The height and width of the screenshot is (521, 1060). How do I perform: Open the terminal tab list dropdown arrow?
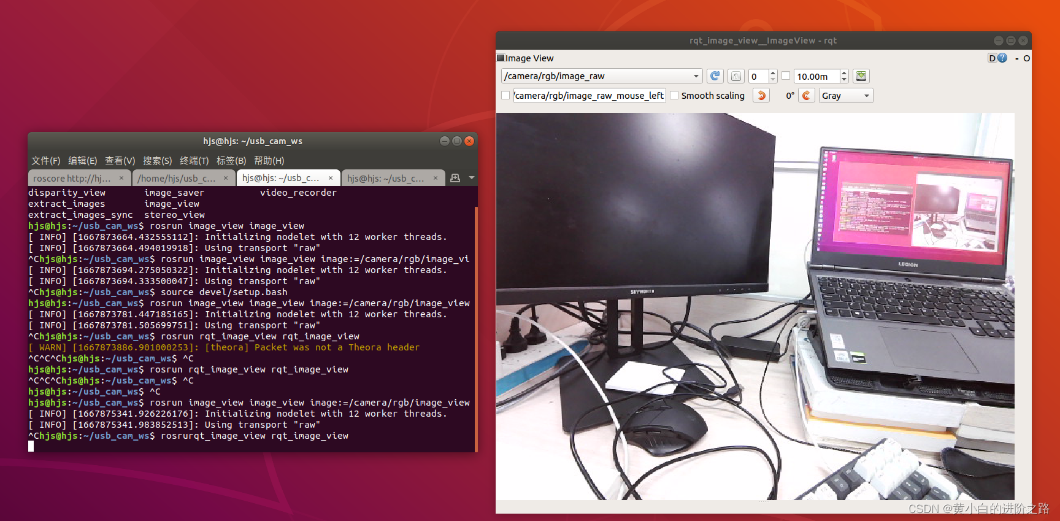[x=472, y=178]
